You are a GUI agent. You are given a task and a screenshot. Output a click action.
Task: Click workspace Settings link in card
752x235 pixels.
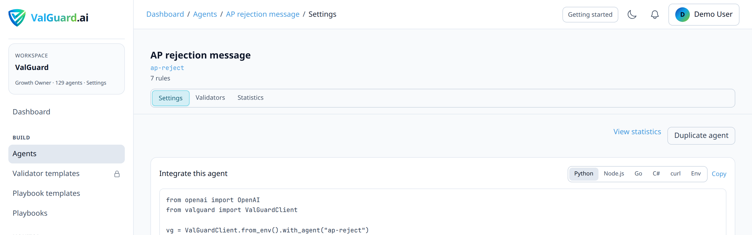coord(96,83)
